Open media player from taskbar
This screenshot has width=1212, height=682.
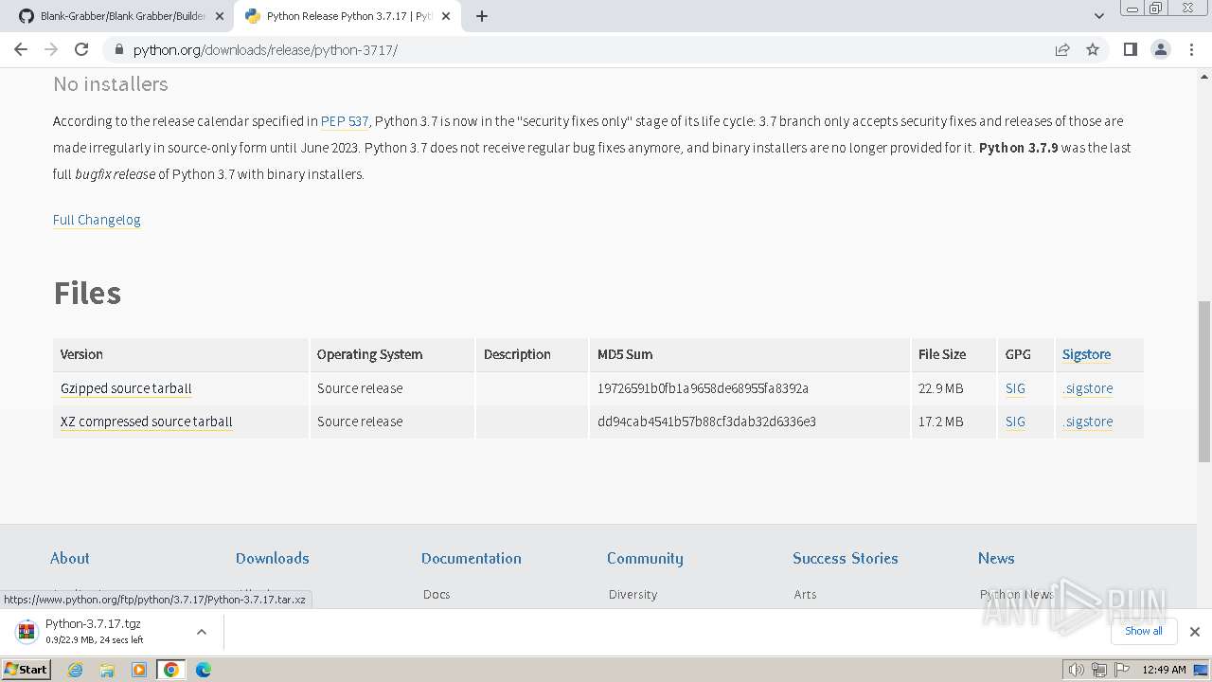point(139,670)
